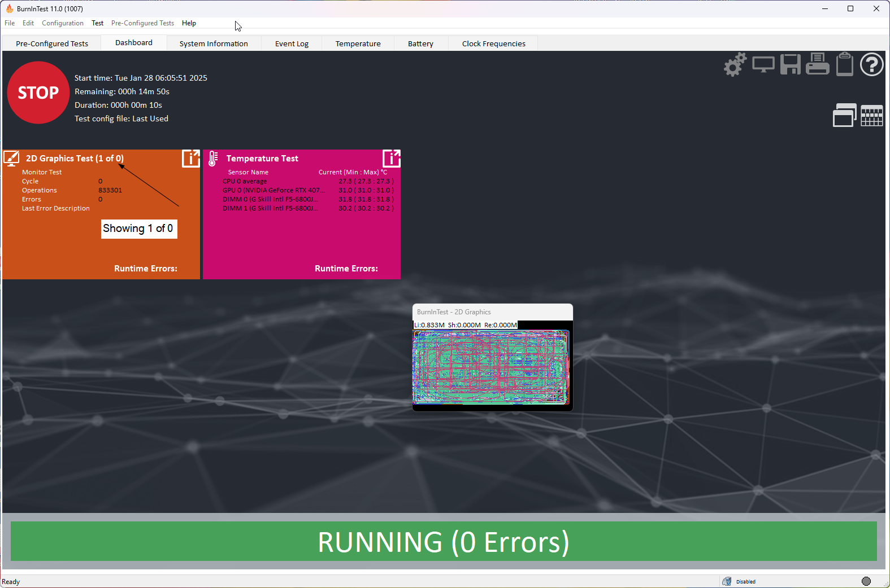The image size is (890, 588).
Task: Click the Disabled status bar label
Action: click(746, 582)
